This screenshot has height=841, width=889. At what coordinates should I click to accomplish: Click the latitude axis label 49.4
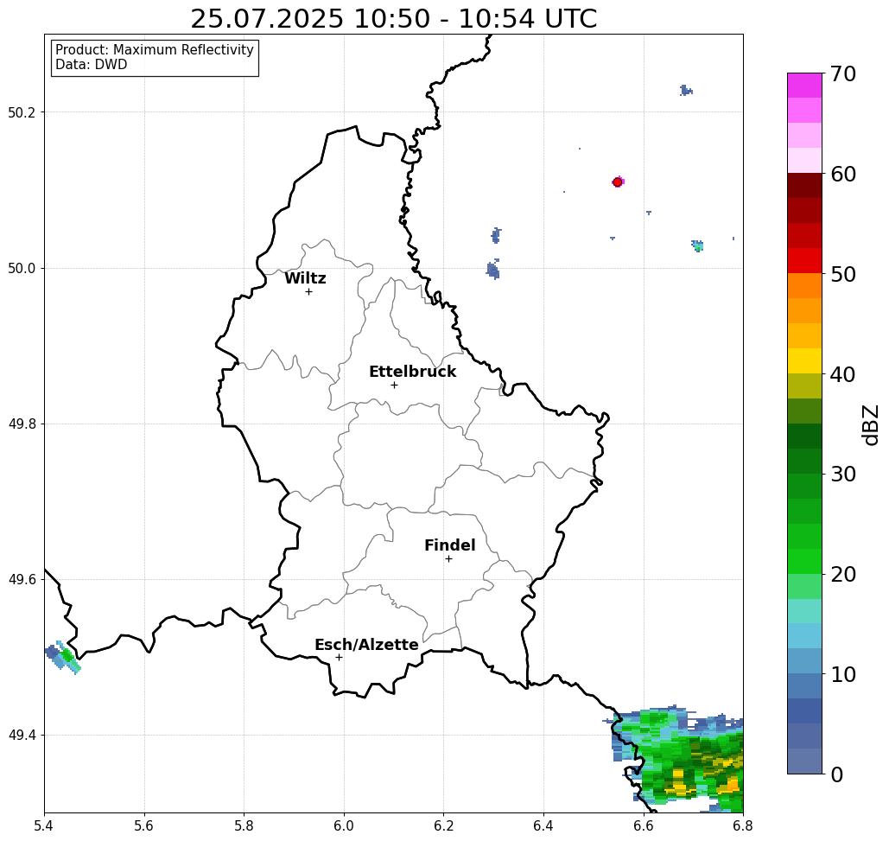coord(22,735)
